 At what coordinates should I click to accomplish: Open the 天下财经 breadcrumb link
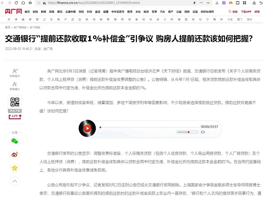[x=35, y=27]
